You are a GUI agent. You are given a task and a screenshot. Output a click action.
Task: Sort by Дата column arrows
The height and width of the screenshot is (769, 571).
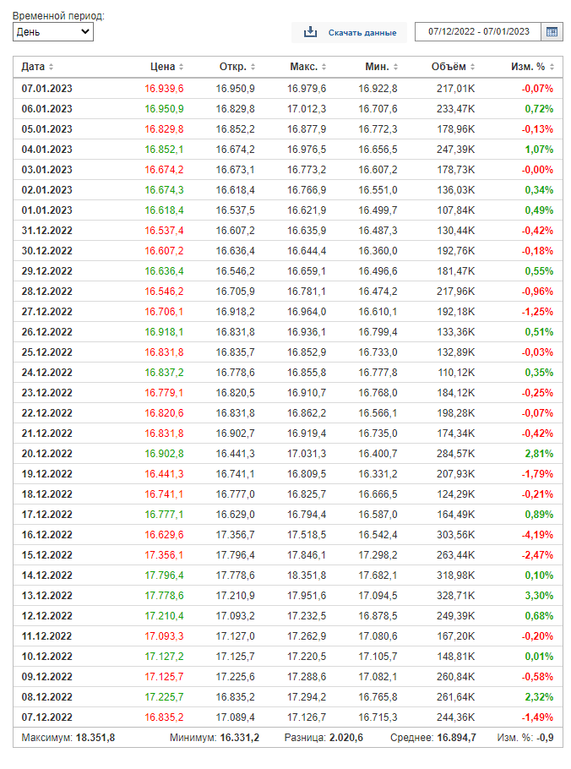click(x=51, y=68)
